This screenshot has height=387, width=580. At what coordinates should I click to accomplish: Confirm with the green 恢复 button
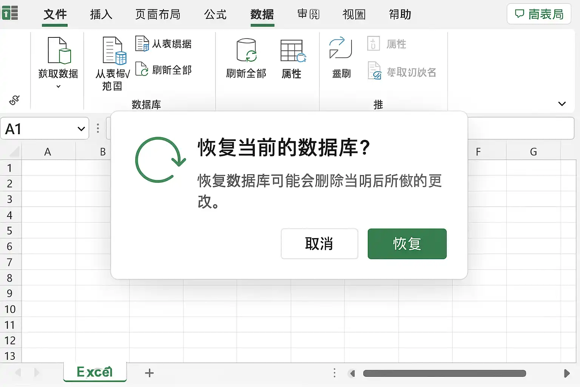[407, 244]
